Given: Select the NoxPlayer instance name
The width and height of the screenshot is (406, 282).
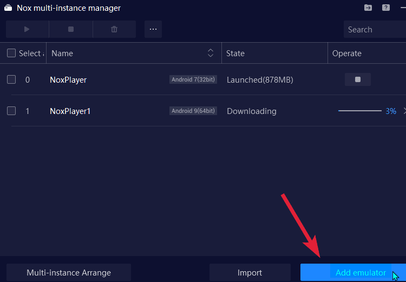Looking at the screenshot, I should [68, 80].
